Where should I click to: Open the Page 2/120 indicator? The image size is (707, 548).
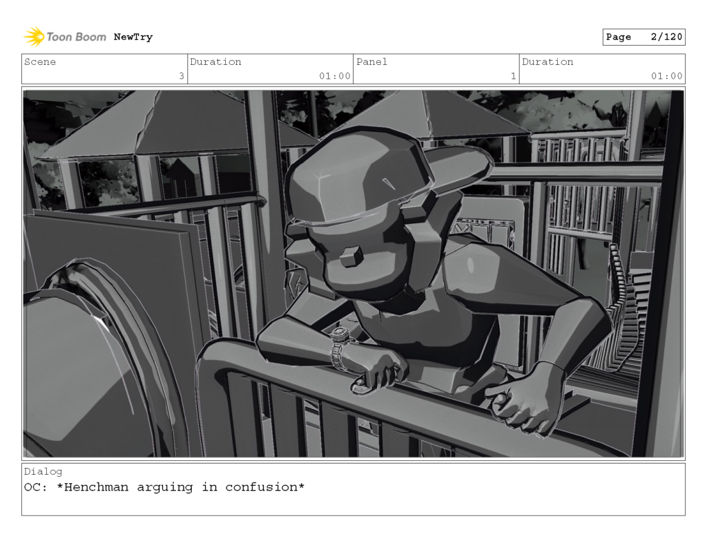point(643,37)
